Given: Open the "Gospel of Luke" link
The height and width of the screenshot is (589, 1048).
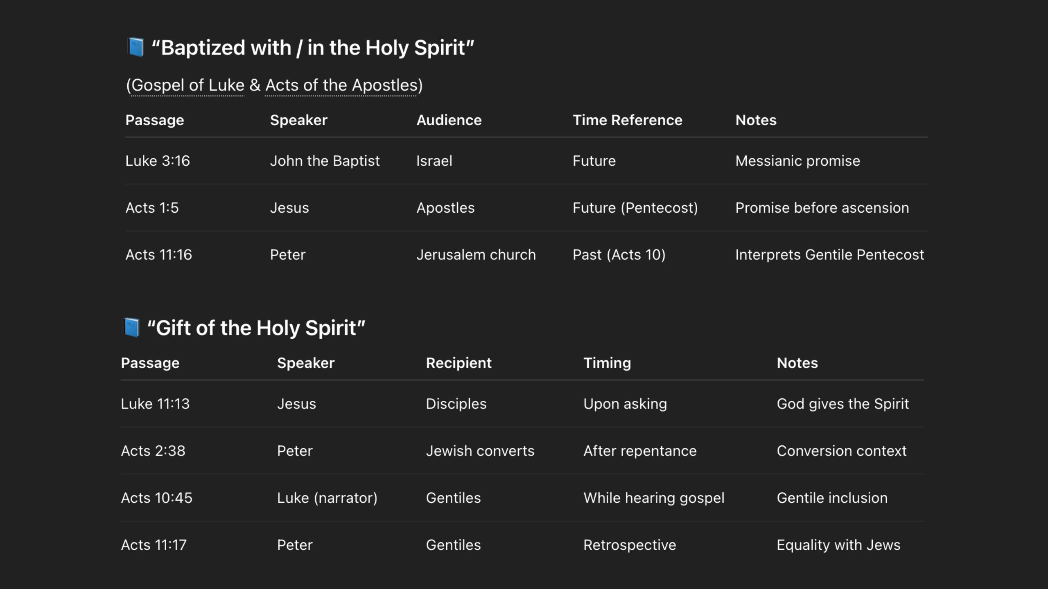Looking at the screenshot, I should click(x=187, y=85).
